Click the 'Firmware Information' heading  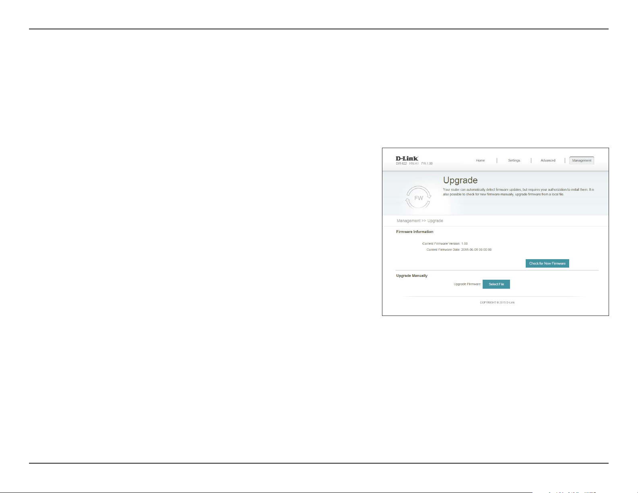coord(415,232)
